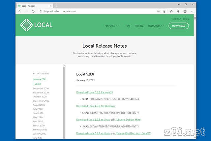Click the Local 5.9.8 heading
Image resolution: width=211 pixels, height=141 pixels.
pos(85,74)
